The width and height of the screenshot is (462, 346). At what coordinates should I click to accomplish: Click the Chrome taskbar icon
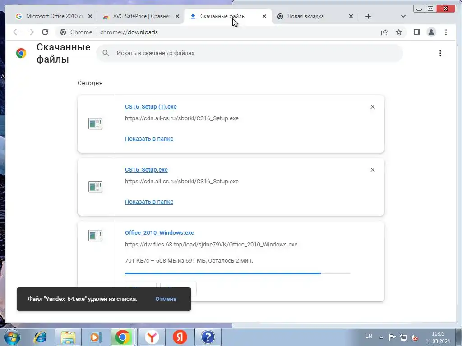(123, 337)
